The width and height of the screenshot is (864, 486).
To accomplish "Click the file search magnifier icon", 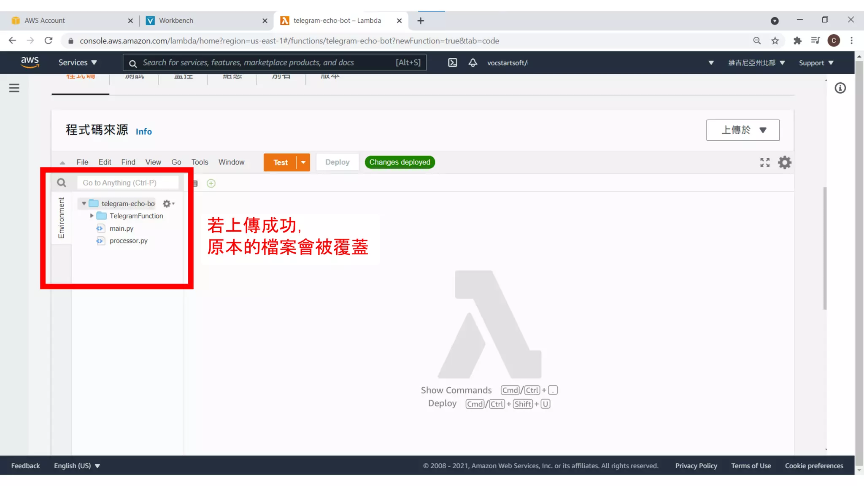I will (x=62, y=183).
